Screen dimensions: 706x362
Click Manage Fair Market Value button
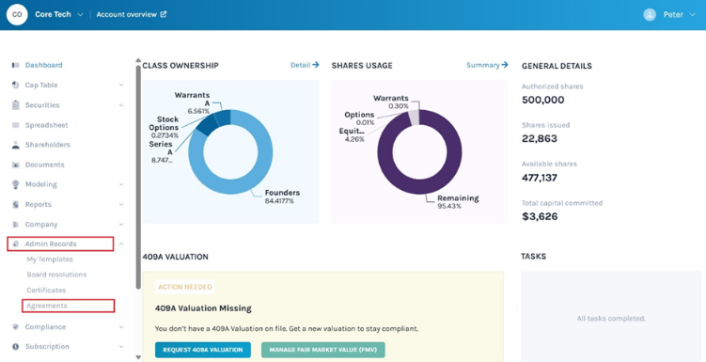(x=322, y=350)
